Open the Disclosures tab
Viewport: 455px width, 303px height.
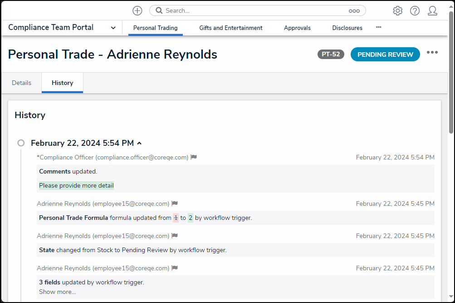click(347, 28)
